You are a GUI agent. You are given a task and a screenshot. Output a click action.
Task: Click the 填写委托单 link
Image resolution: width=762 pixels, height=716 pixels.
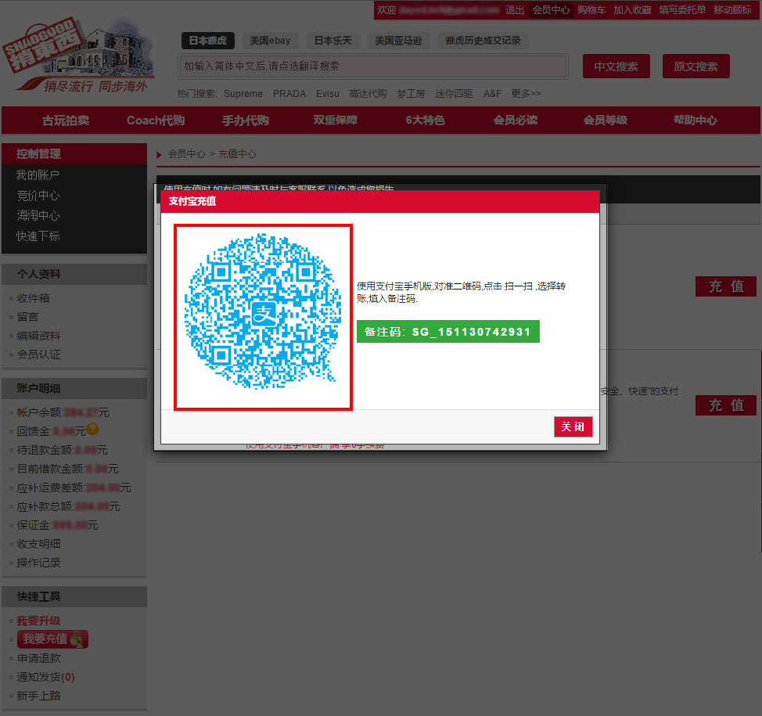click(x=682, y=10)
